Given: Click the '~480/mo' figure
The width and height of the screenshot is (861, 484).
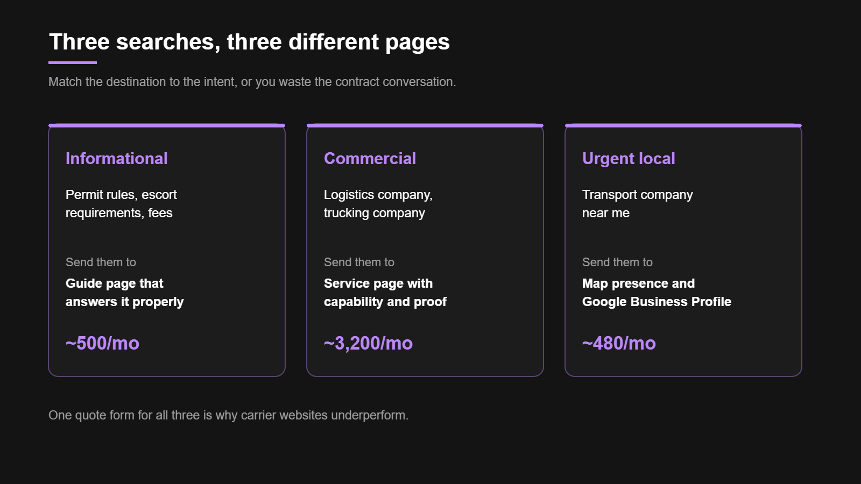Looking at the screenshot, I should tap(619, 343).
